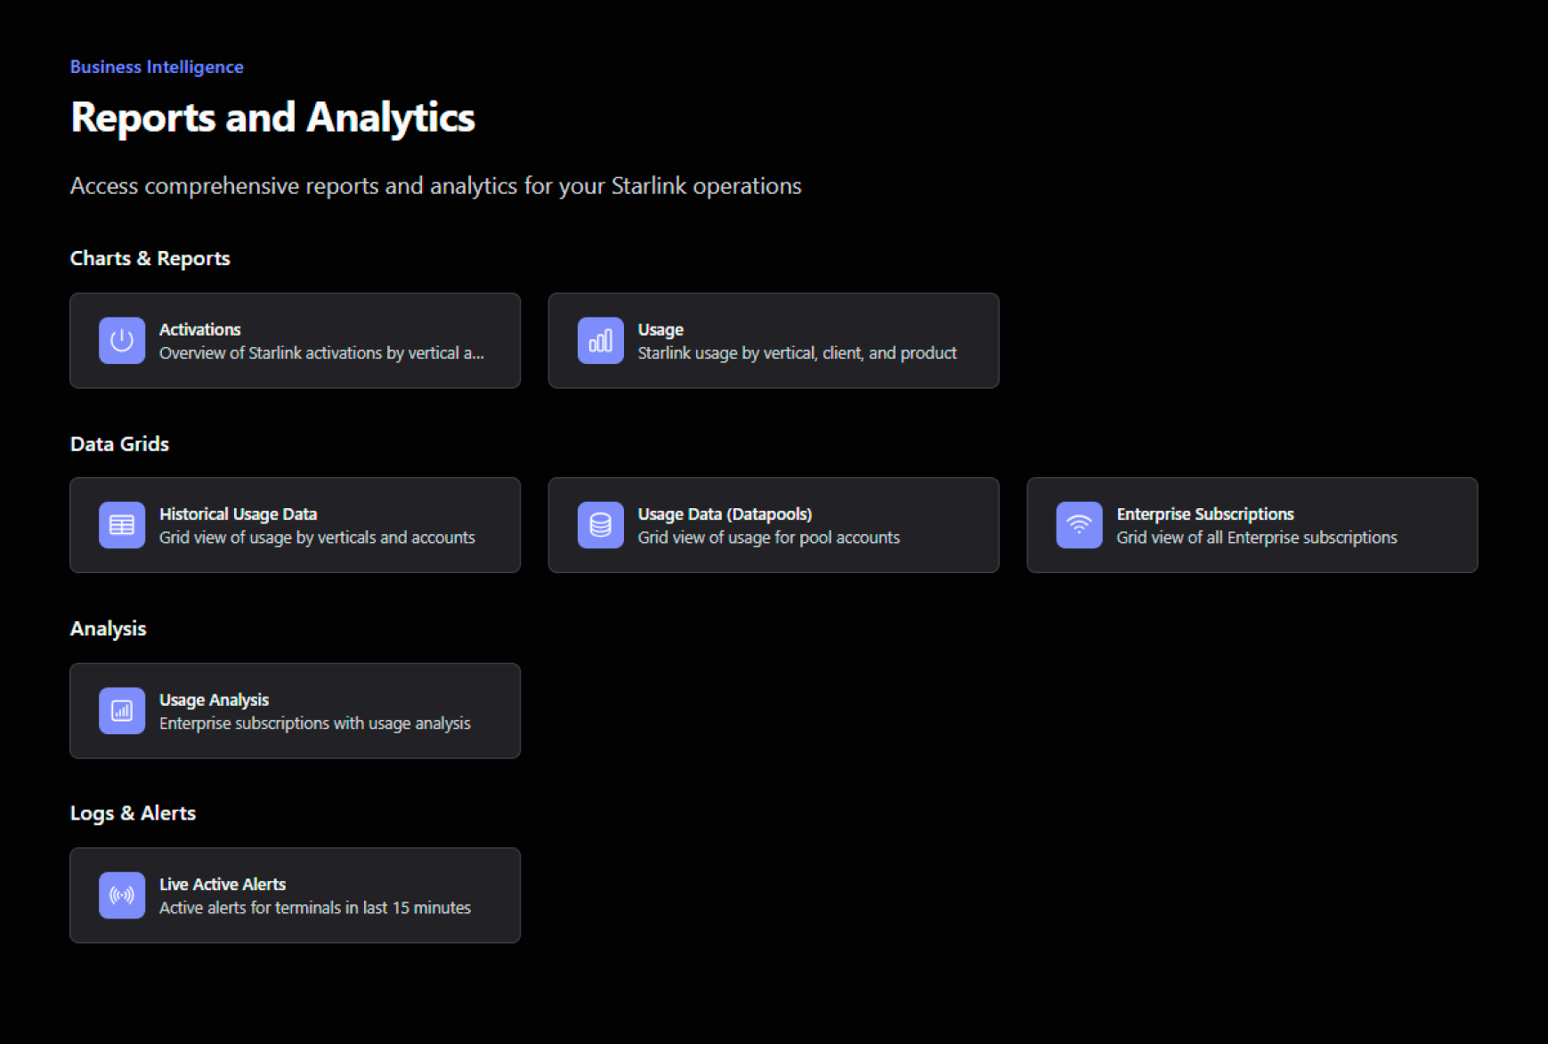Click the Usage bar chart icon
The width and height of the screenshot is (1548, 1044).
click(x=601, y=341)
